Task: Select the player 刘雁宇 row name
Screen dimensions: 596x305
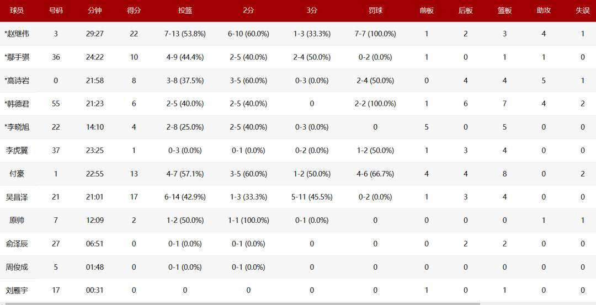Action: pyautogui.click(x=17, y=290)
